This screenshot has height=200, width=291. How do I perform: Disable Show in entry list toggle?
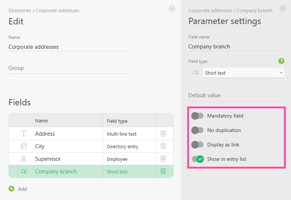coord(198,159)
